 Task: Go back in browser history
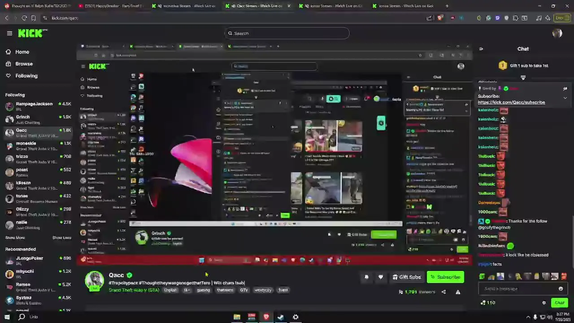[7, 18]
